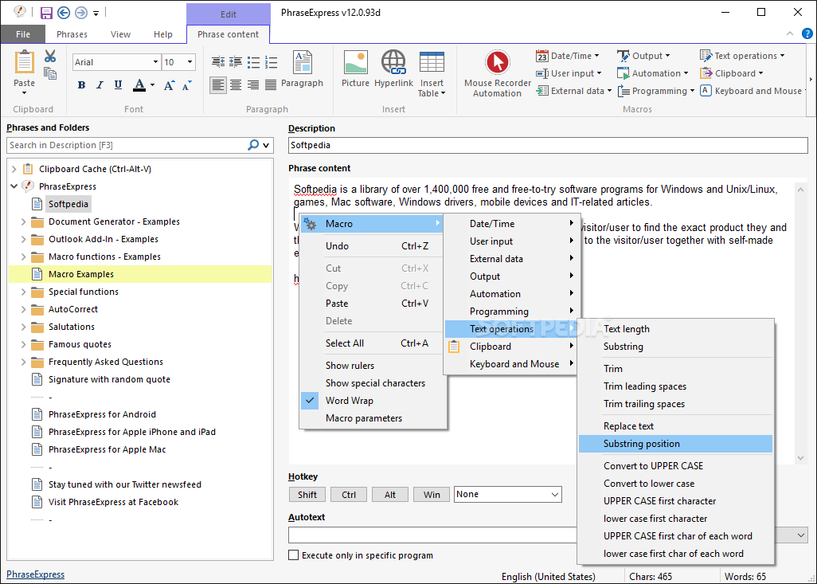Viewport: 817px width, 584px height.
Task: Click the Cut scissors icon
Action: 50,56
